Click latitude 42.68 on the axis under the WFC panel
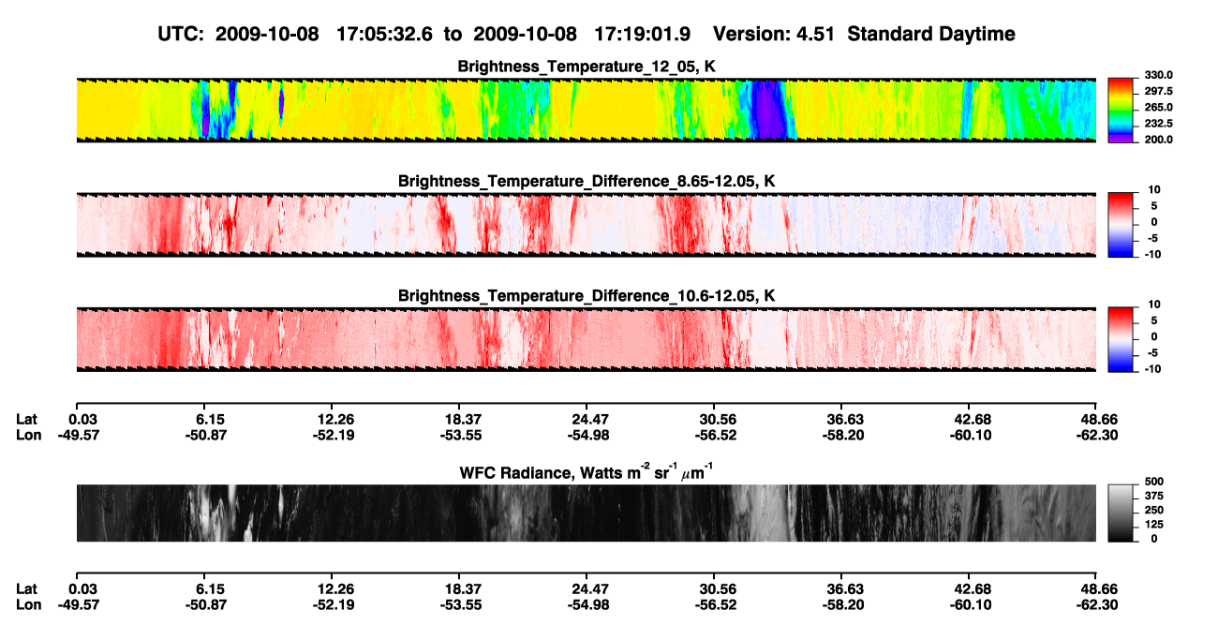 pos(968,589)
